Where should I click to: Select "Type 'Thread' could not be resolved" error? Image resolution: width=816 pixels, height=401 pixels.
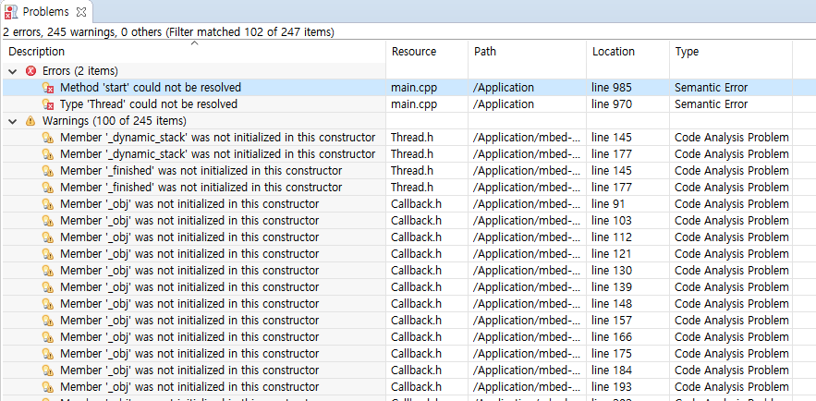[x=148, y=104]
